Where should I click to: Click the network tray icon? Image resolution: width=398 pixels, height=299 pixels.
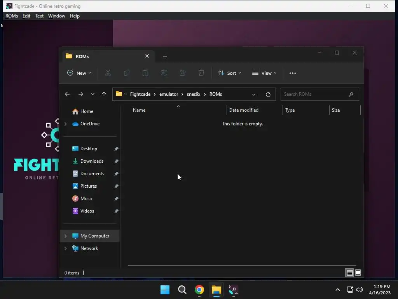[x=350, y=290]
